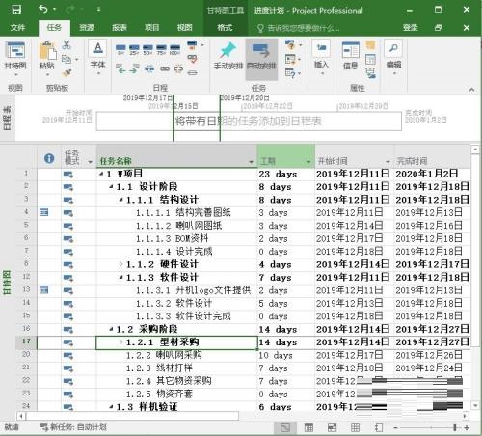Switch to the Report (报表) tab
Image resolution: width=482 pixels, height=436 pixels.
120,28
